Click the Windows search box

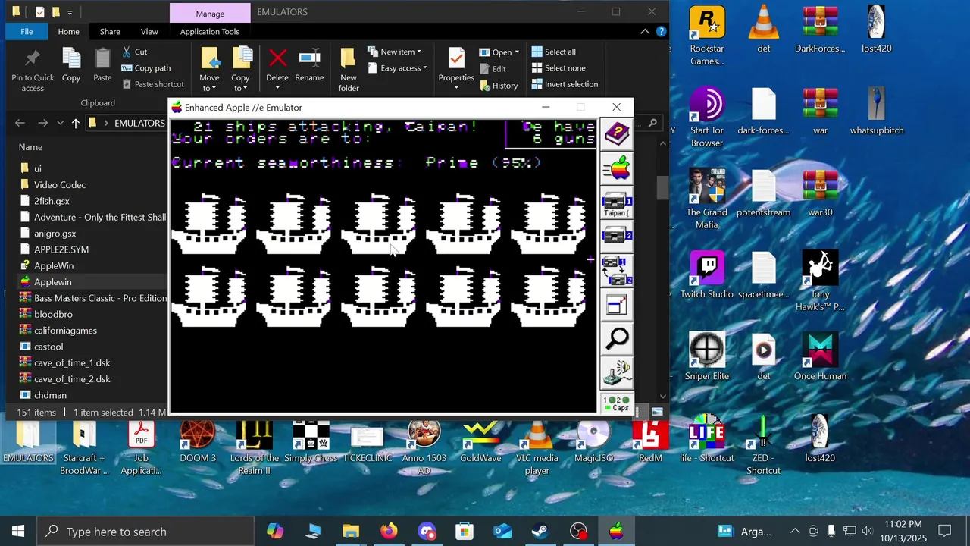[145, 532]
